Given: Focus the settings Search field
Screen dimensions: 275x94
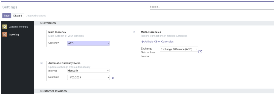Looking at the screenshot, I should (211, 7).
